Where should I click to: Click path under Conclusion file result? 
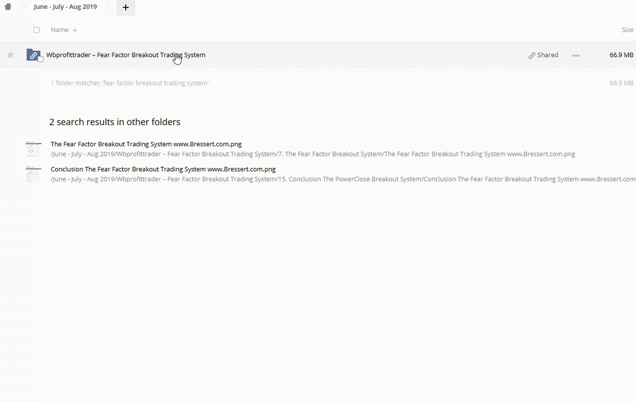(x=342, y=179)
